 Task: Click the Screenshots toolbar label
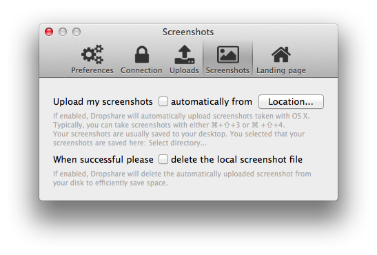pyautogui.click(x=227, y=70)
